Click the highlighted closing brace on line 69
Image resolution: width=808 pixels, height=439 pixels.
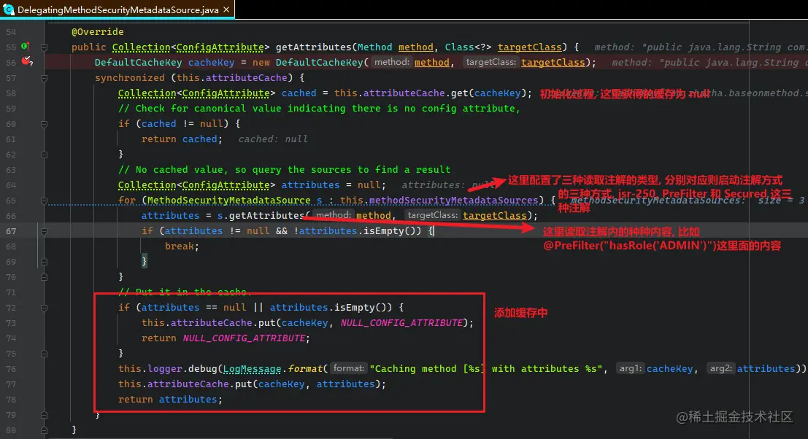click(145, 262)
